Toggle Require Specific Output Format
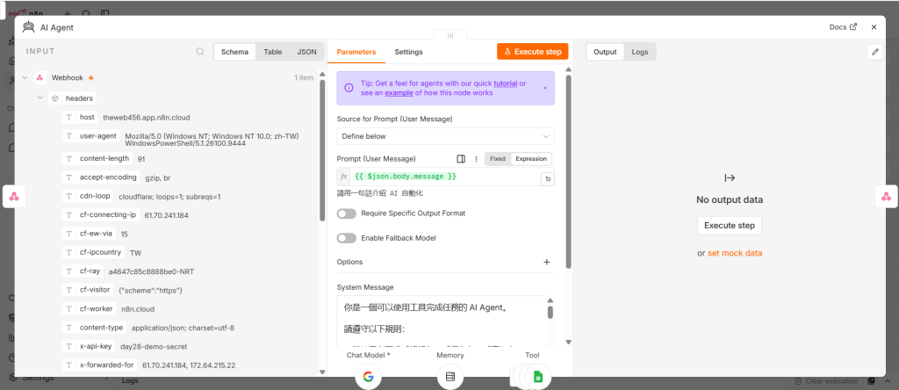 (346, 213)
